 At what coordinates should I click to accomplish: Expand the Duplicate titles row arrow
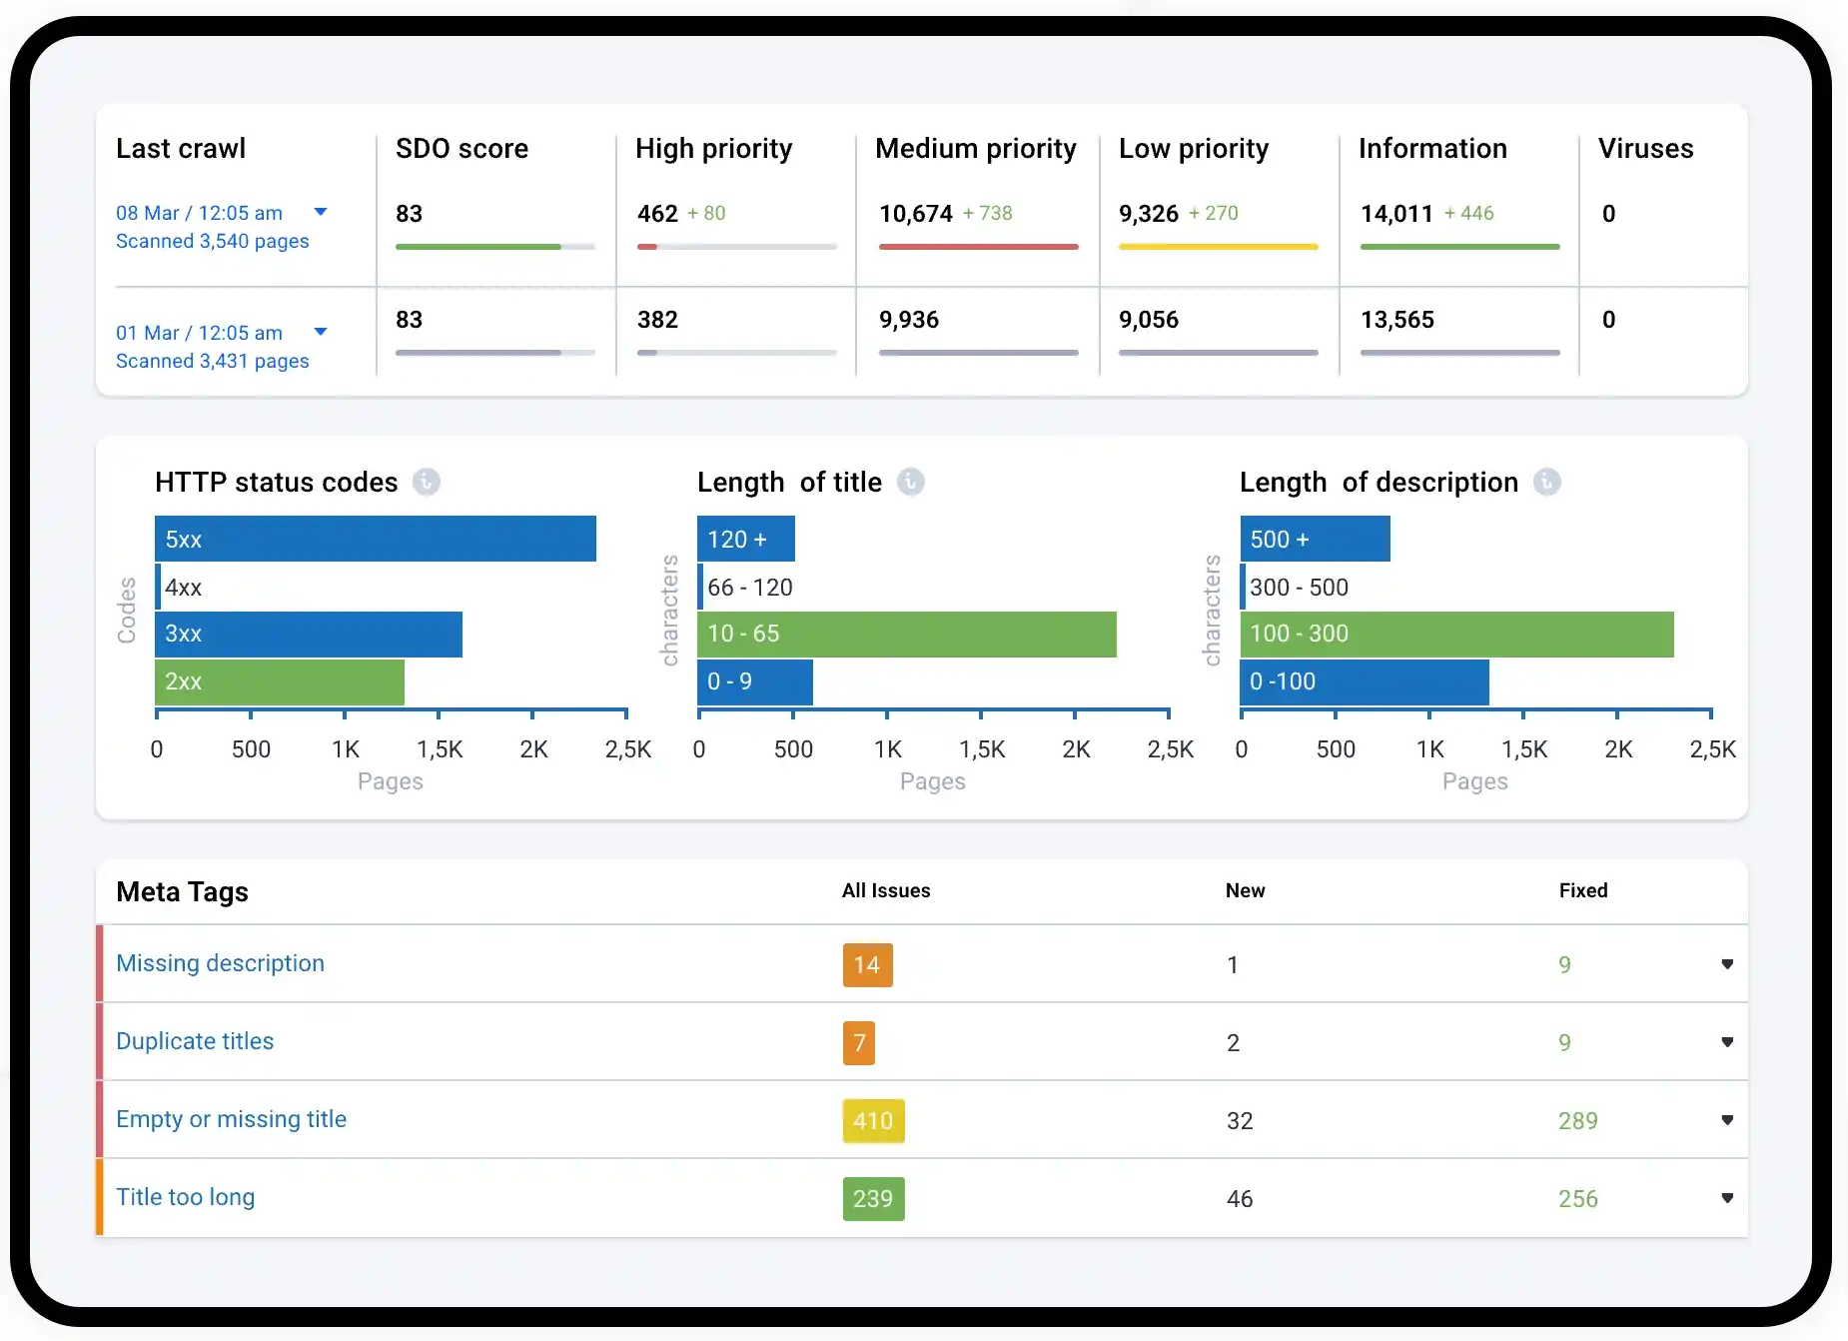1727,1042
